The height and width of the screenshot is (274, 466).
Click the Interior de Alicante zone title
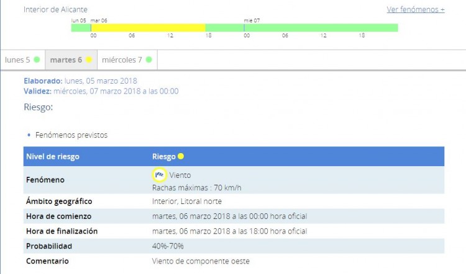pyautogui.click(x=55, y=9)
